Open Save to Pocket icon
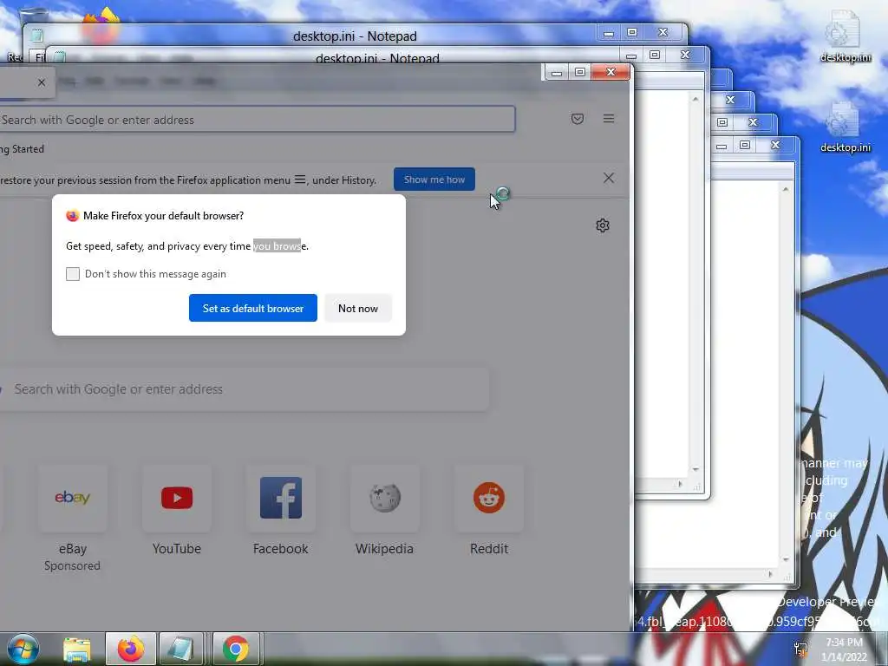Viewport: 888px width, 666px height. coord(577,118)
